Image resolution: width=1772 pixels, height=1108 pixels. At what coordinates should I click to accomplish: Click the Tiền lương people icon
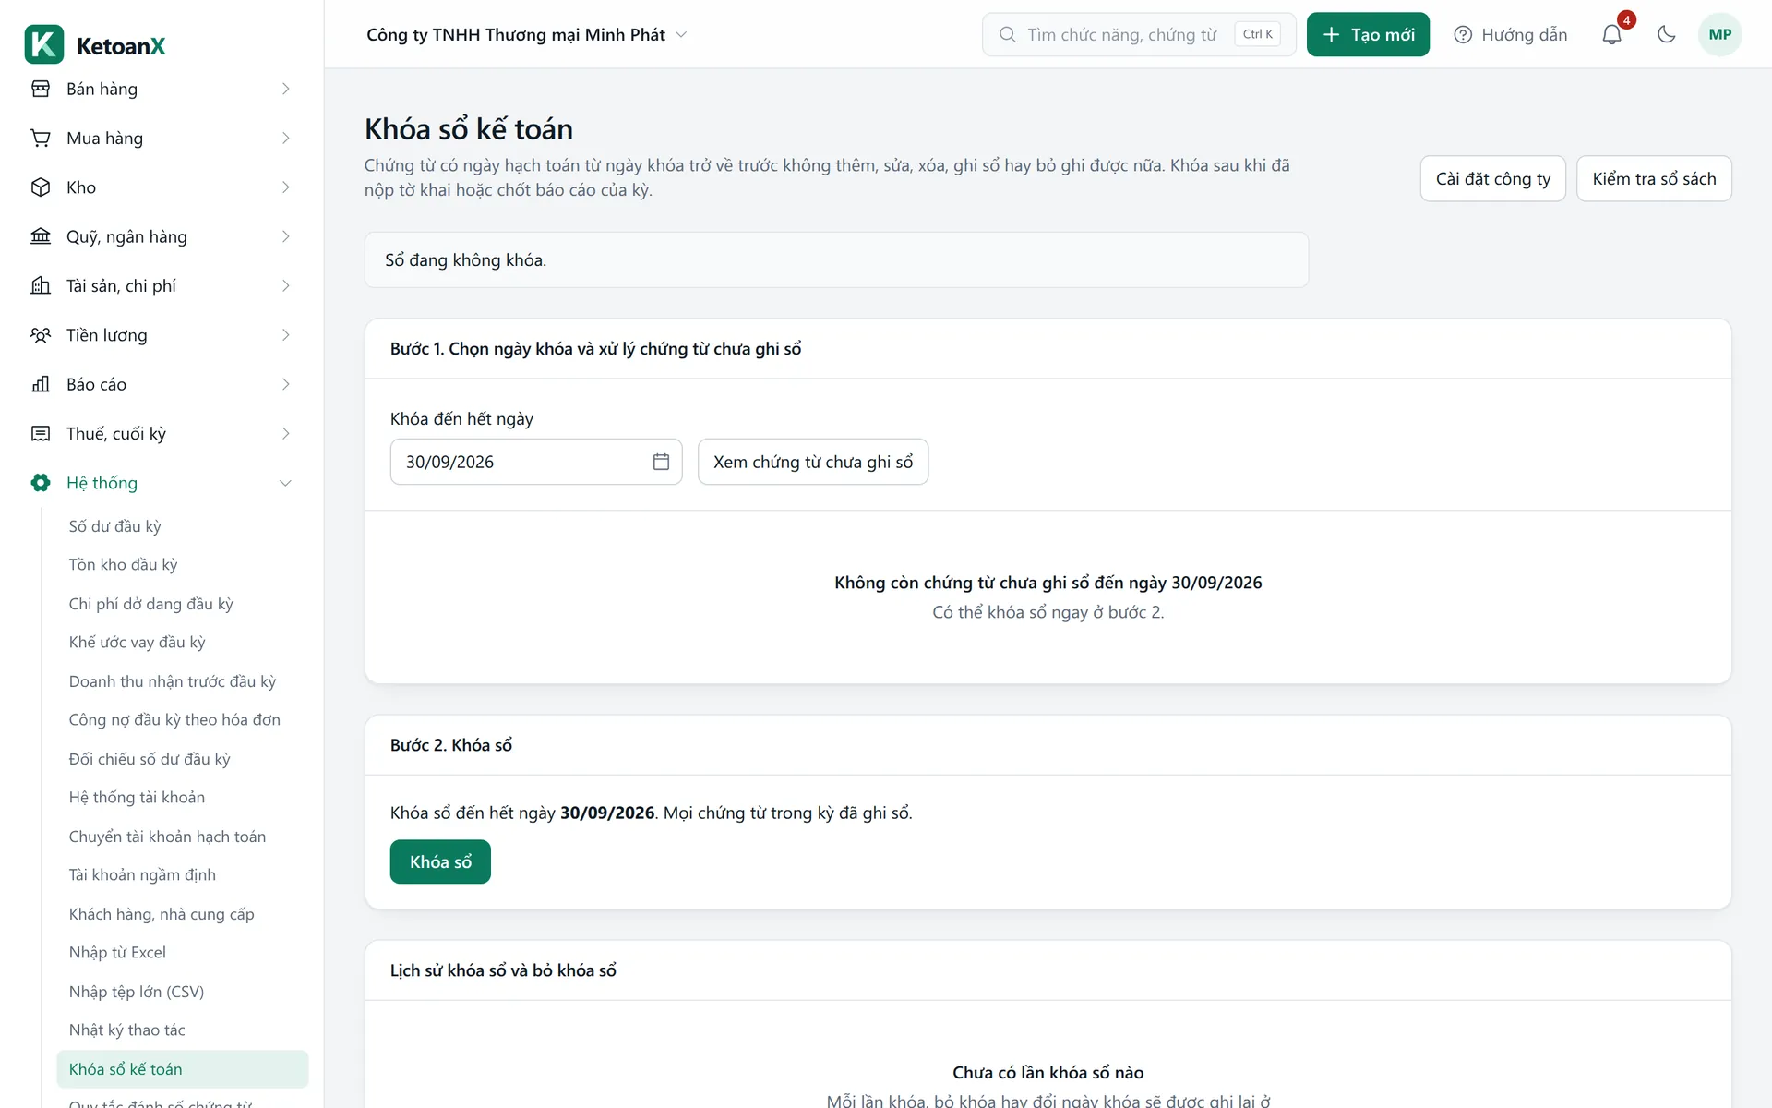tap(41, 335)
